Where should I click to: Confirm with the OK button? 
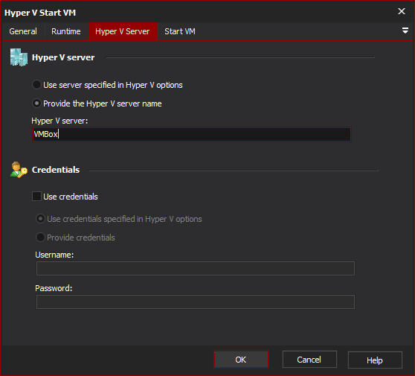[x=241, y=360]
